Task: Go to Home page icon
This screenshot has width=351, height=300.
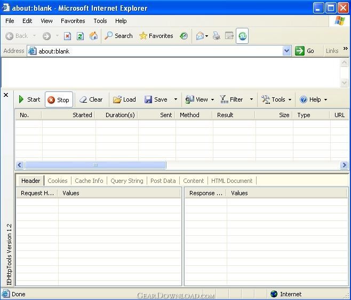Action: click(93, 36)
